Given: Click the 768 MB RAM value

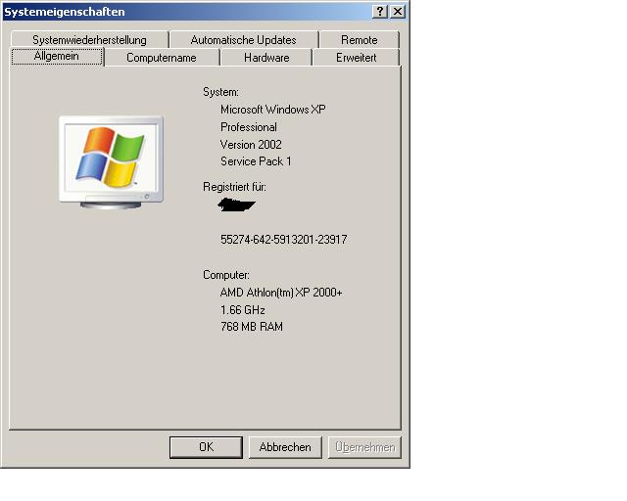Looking at the screenshot, I should [x=252, y=327].
